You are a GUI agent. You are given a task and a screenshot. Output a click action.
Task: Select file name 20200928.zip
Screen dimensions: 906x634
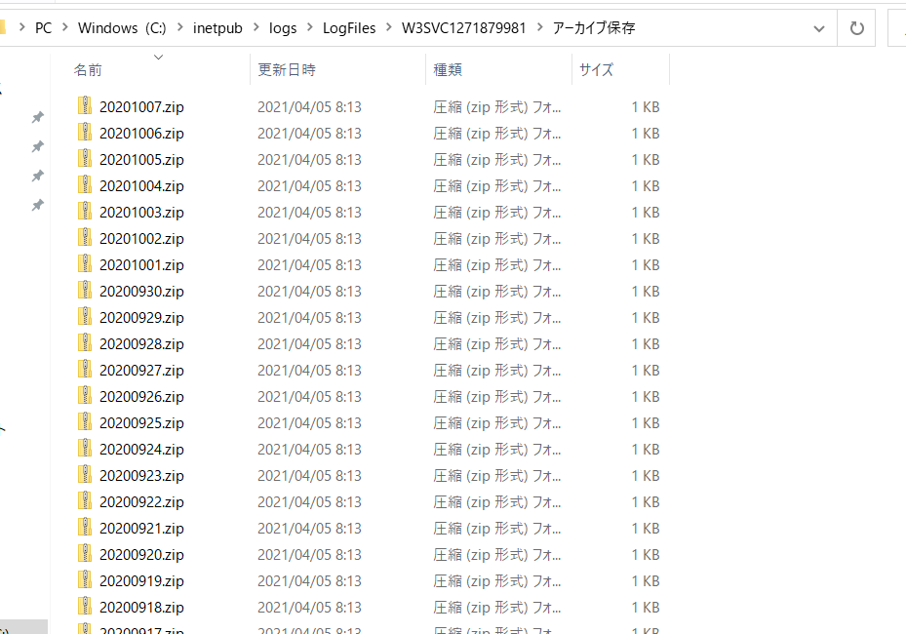(141, 344)
